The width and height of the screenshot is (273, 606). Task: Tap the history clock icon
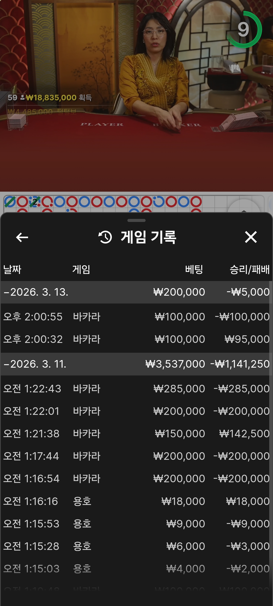[105, 237]
